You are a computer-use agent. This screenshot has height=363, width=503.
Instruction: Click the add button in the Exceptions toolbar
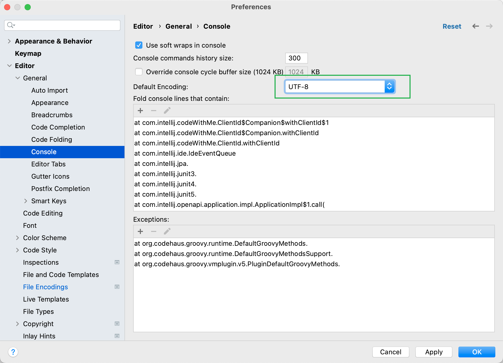[140, 231]
